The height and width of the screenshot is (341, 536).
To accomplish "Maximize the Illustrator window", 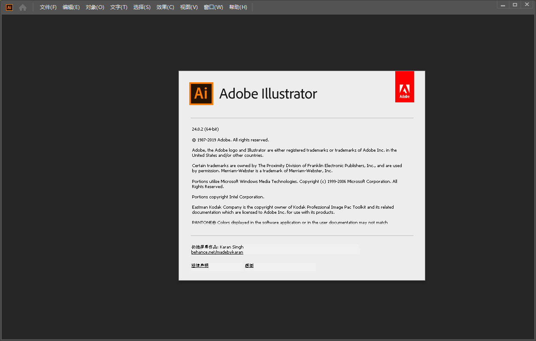I will click(515, 4).
